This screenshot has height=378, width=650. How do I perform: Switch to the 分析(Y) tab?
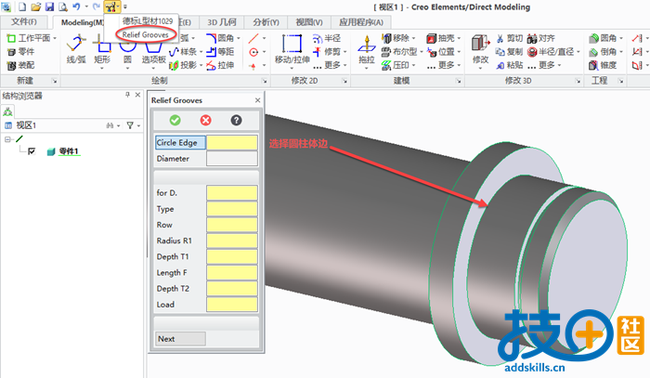266,22
